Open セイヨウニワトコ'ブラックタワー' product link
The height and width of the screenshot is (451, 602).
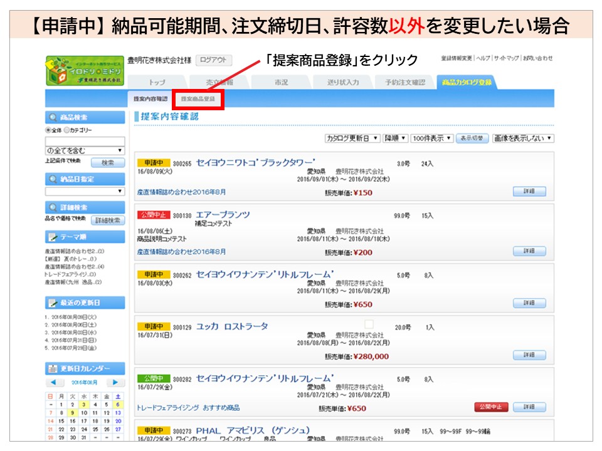(x=255, y=162)
